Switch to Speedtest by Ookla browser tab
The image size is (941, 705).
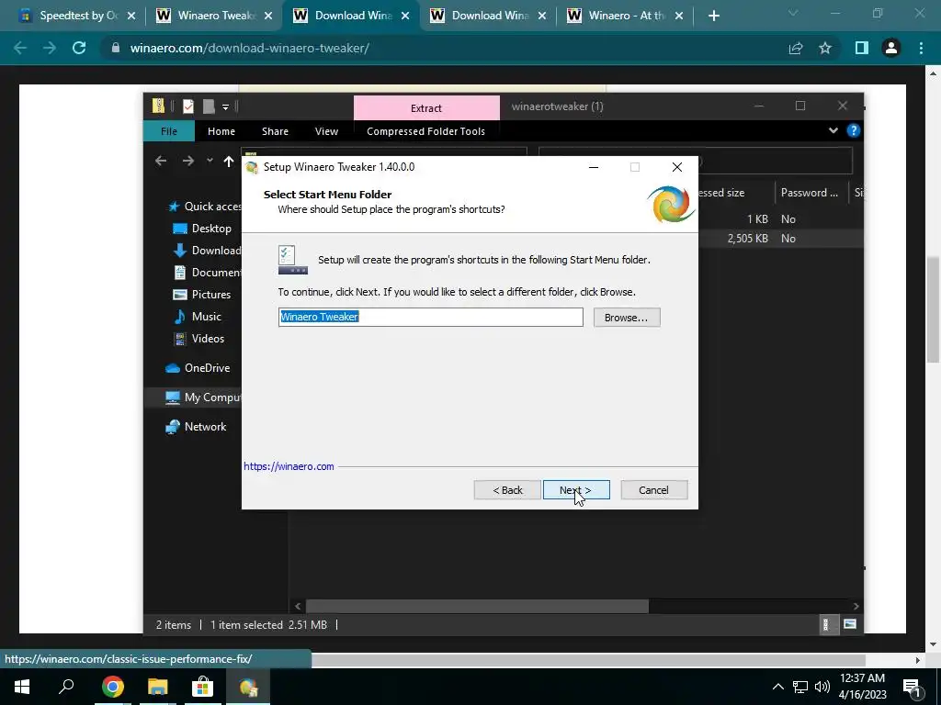[77, 16]
